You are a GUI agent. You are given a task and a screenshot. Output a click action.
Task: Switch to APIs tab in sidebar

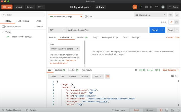pyautogui.click(x=39, y=21)
